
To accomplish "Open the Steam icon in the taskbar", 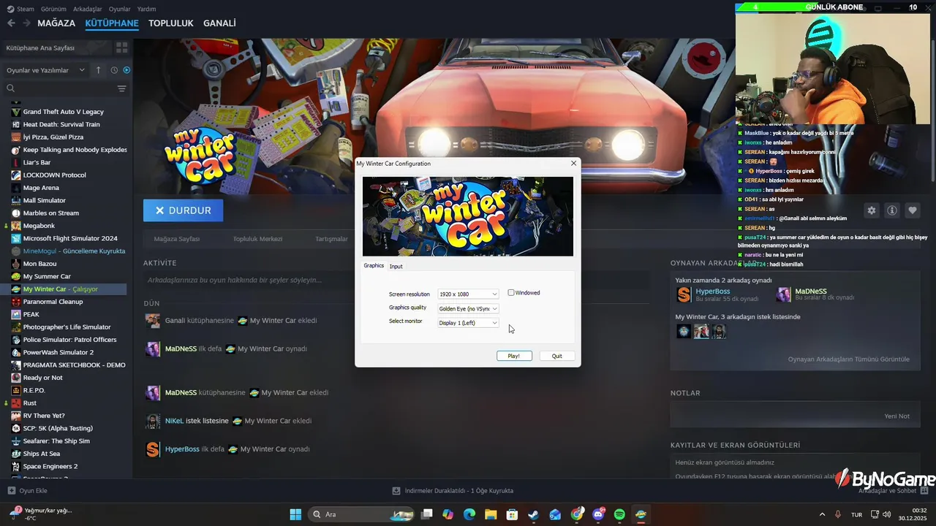I will point(534,514).
